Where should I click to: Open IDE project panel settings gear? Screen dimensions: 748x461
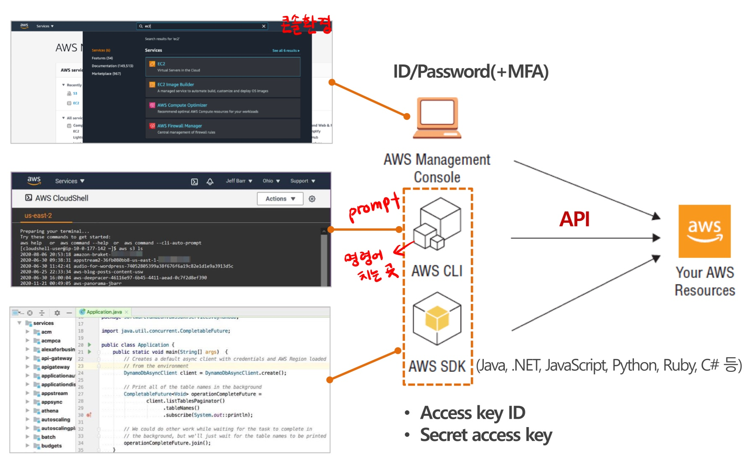(x=57, y=313)
